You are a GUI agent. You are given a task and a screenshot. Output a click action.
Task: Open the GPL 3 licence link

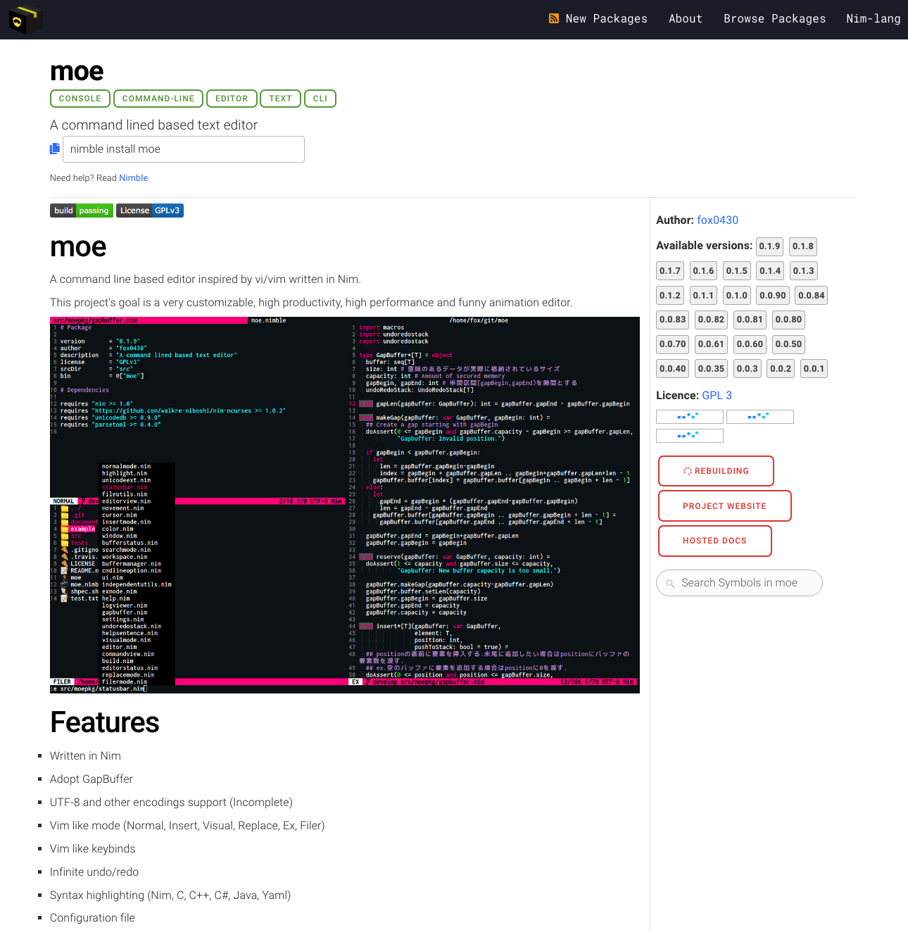click(x=717, y=396)
